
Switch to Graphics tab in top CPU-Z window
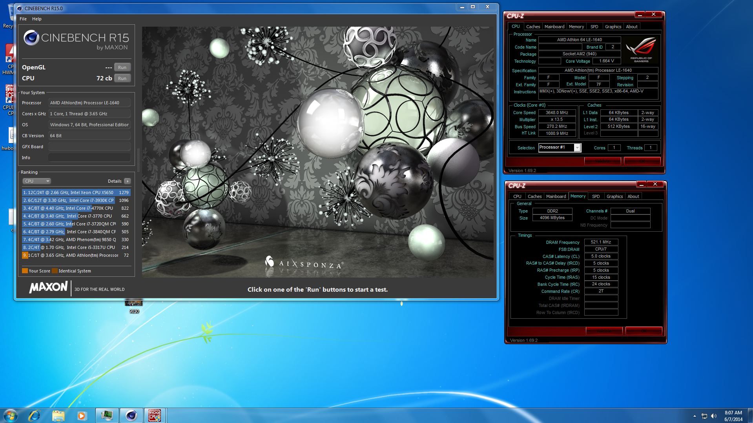pyautogui.click(x=613, y=27)
